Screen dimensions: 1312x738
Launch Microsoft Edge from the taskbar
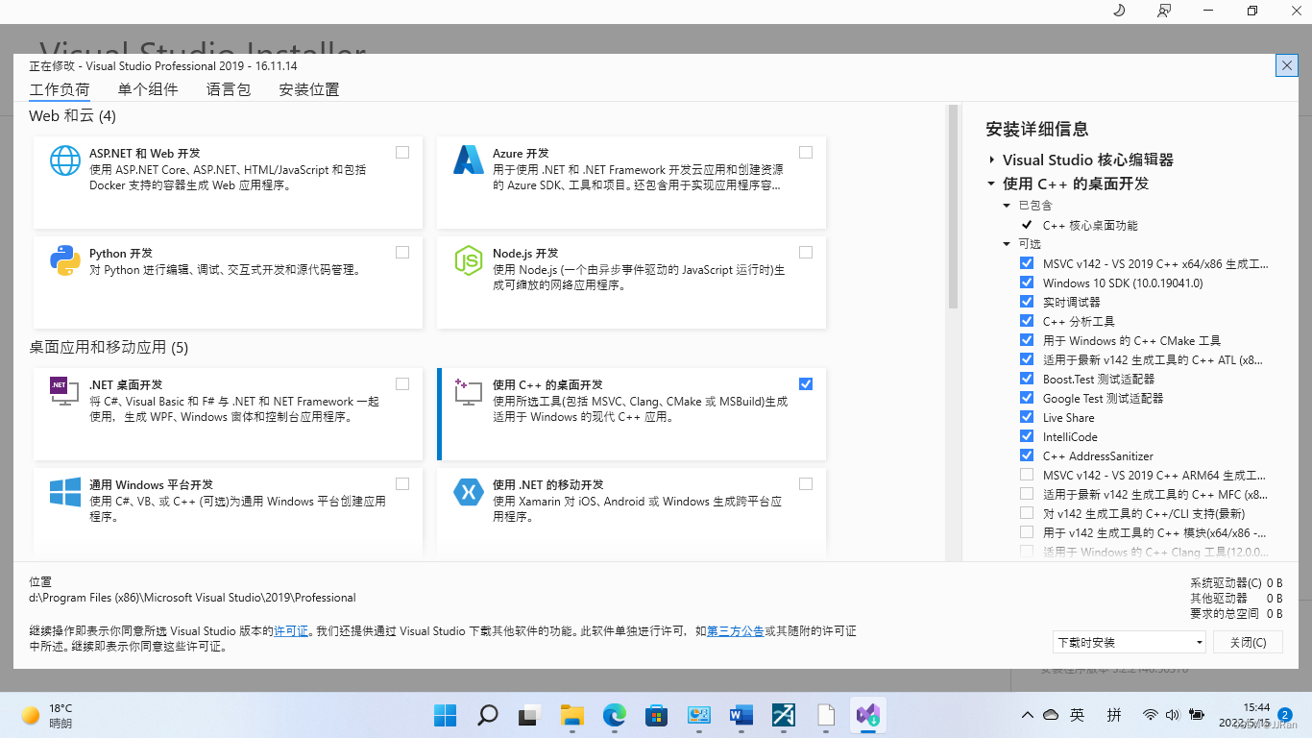pyautogui.click(x=615, y=715)
